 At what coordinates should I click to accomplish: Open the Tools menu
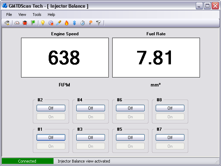pyautogui.click(x=37, y=15)
